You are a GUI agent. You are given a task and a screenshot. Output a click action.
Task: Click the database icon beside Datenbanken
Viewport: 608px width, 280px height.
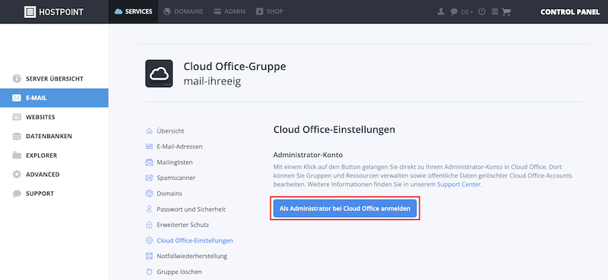click(17, 137)
